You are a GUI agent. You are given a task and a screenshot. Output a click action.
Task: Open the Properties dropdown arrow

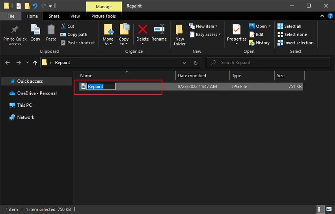(237, 44)
